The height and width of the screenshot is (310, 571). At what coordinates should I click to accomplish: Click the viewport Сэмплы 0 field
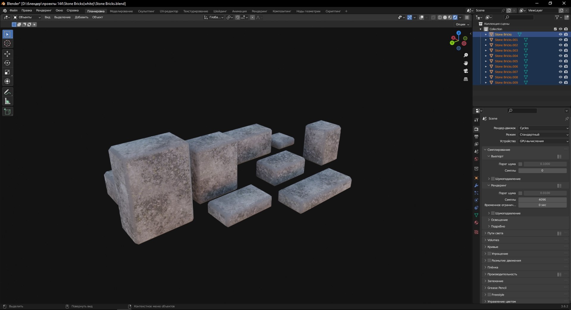click(542, 170)
